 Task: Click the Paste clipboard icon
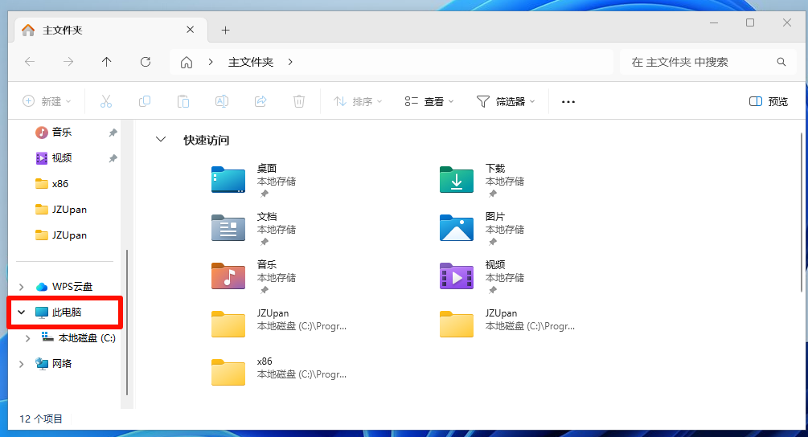click(x=183, y=101)
